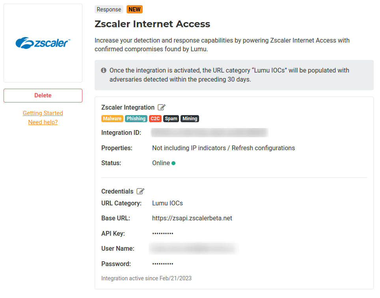The width and height of the screenshot is (380, 298).
Task: Click the Base URL value text
Action: (192, 218)
